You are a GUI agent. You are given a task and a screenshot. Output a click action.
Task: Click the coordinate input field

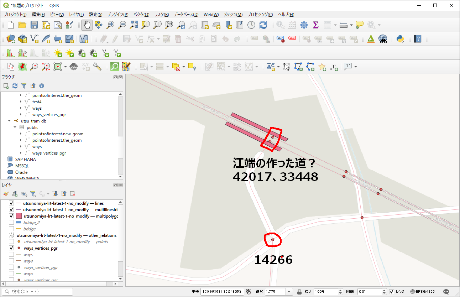click(222, 292)
